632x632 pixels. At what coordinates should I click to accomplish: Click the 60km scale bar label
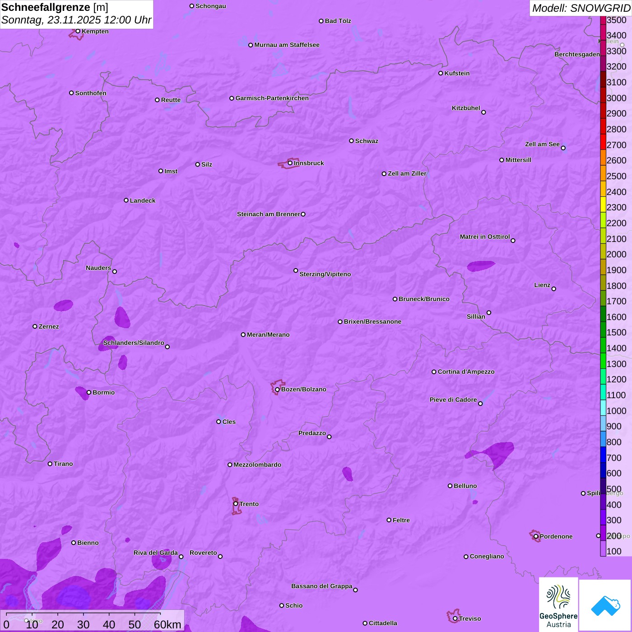pos(167,625)
